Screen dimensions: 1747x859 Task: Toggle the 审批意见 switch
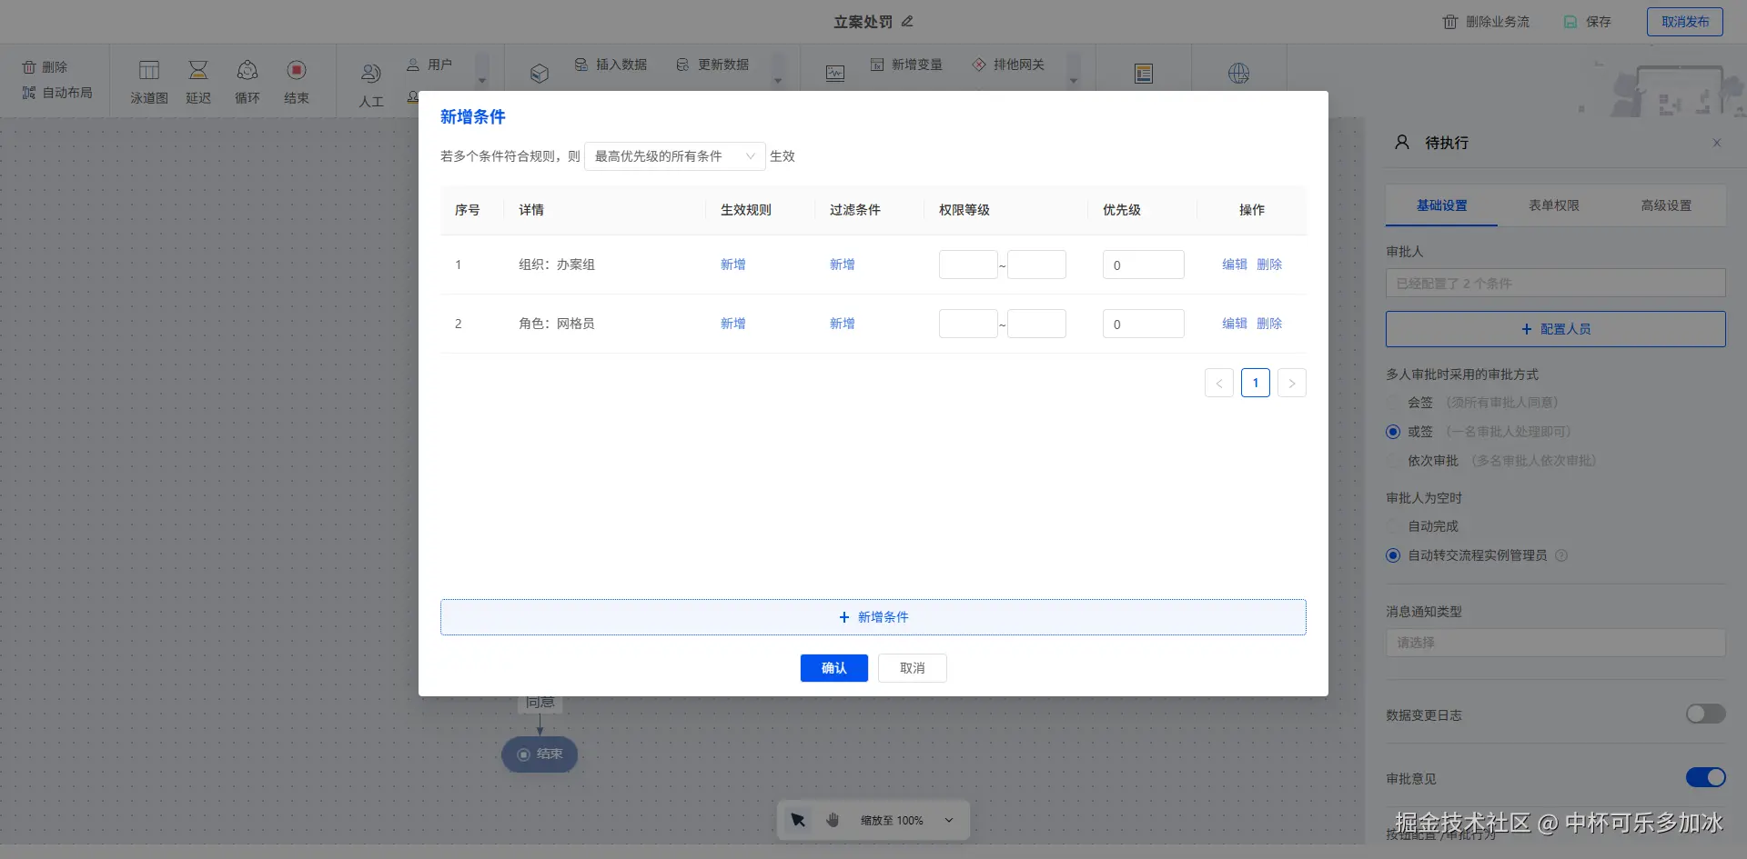1706,777
